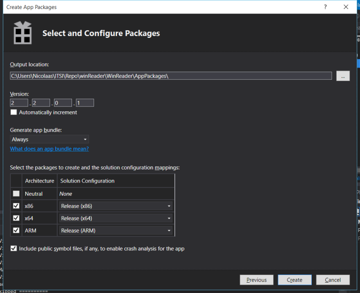Browse for output location with ellipsis button
The width and height of the screenshot is (360, 293).
click(343, 76)
